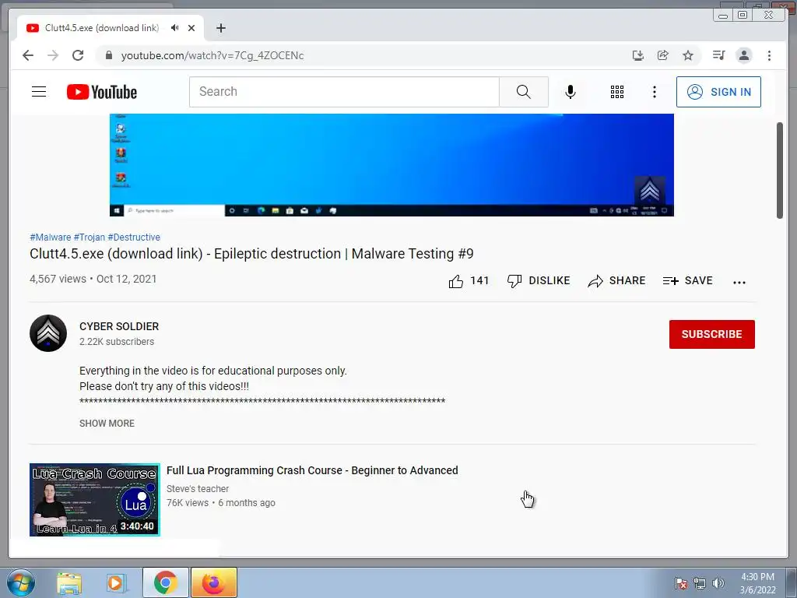Viewport: 797px width, 598px height.
Task: Click the address bar URL
Action: (x=212, y=55)
